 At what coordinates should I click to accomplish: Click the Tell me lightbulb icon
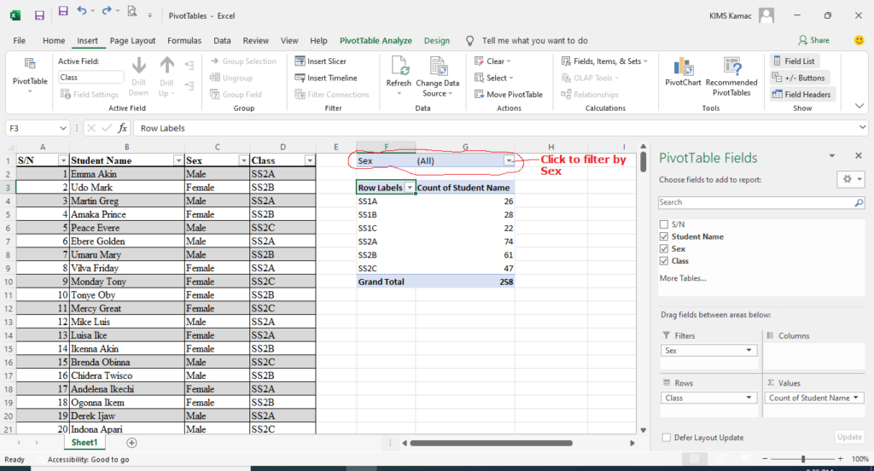[470, 41]
